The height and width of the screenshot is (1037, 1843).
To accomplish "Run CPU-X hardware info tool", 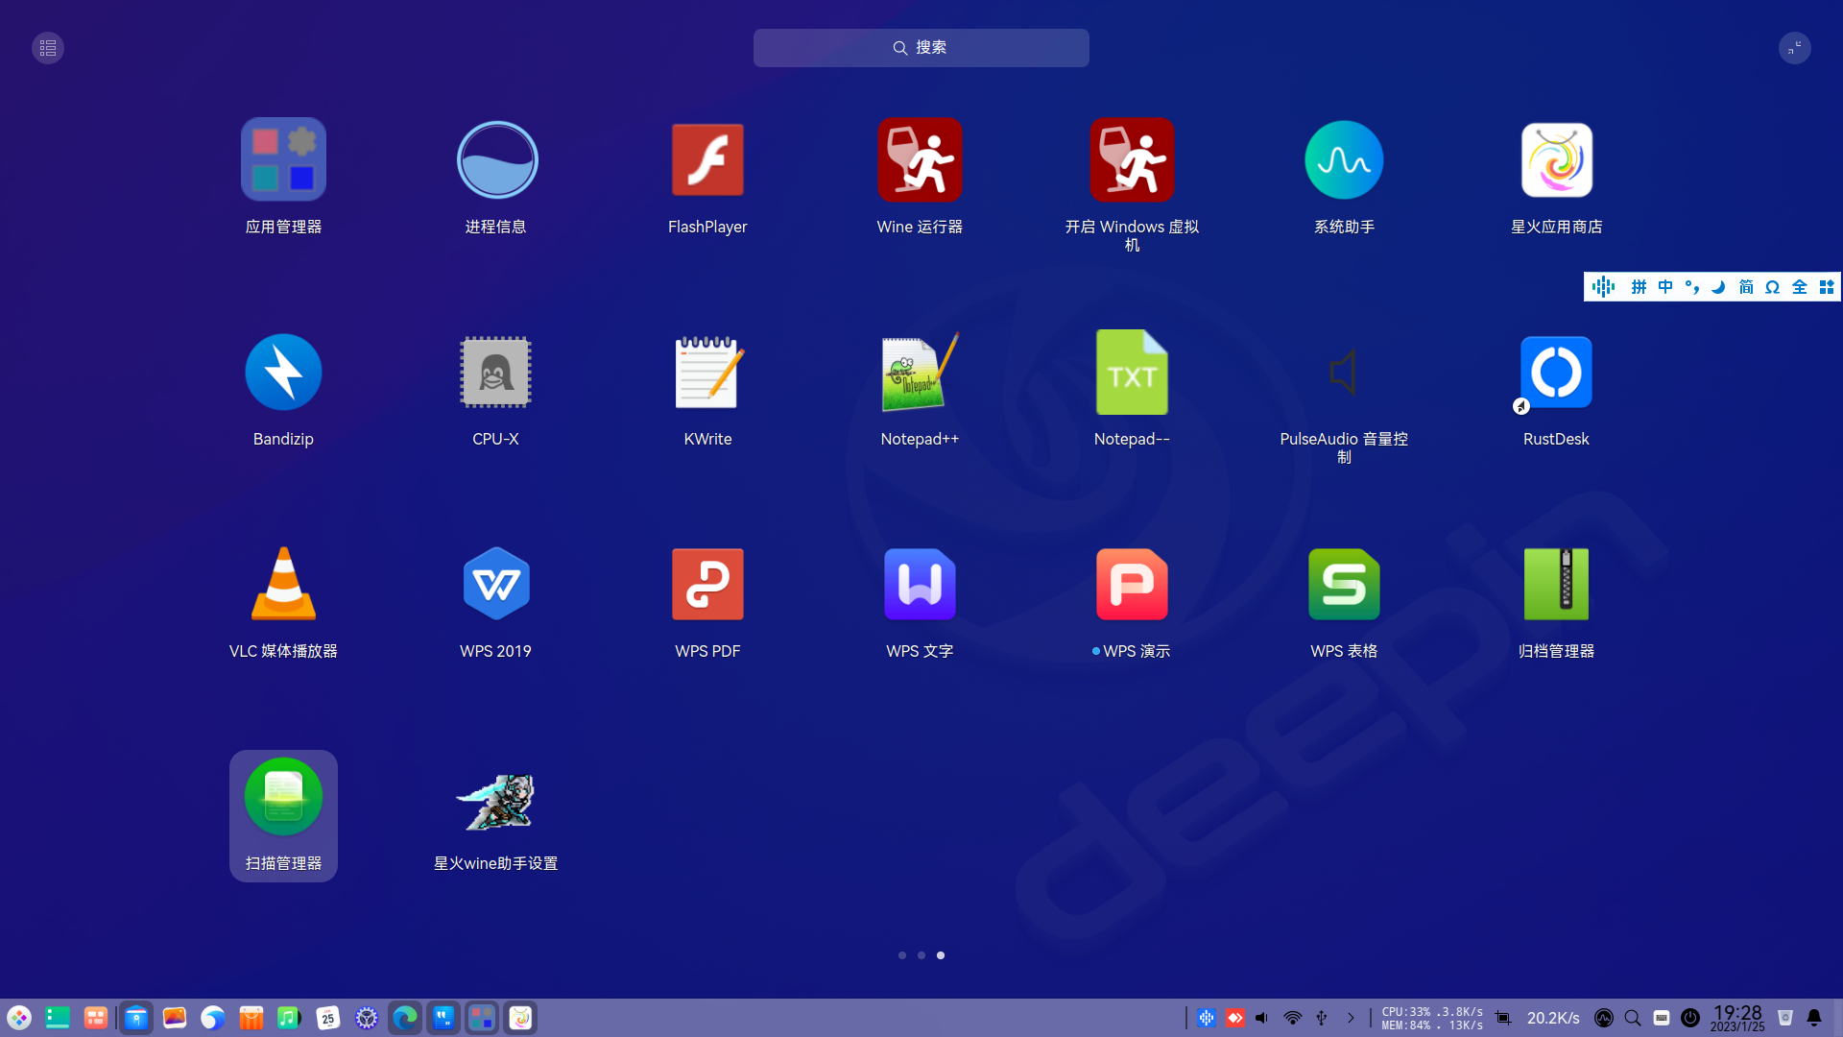I will [495, 372].
